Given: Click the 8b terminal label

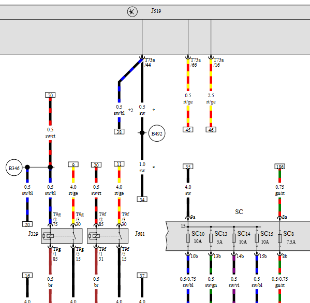Looking at the screenshot, I should pos(285,256).
